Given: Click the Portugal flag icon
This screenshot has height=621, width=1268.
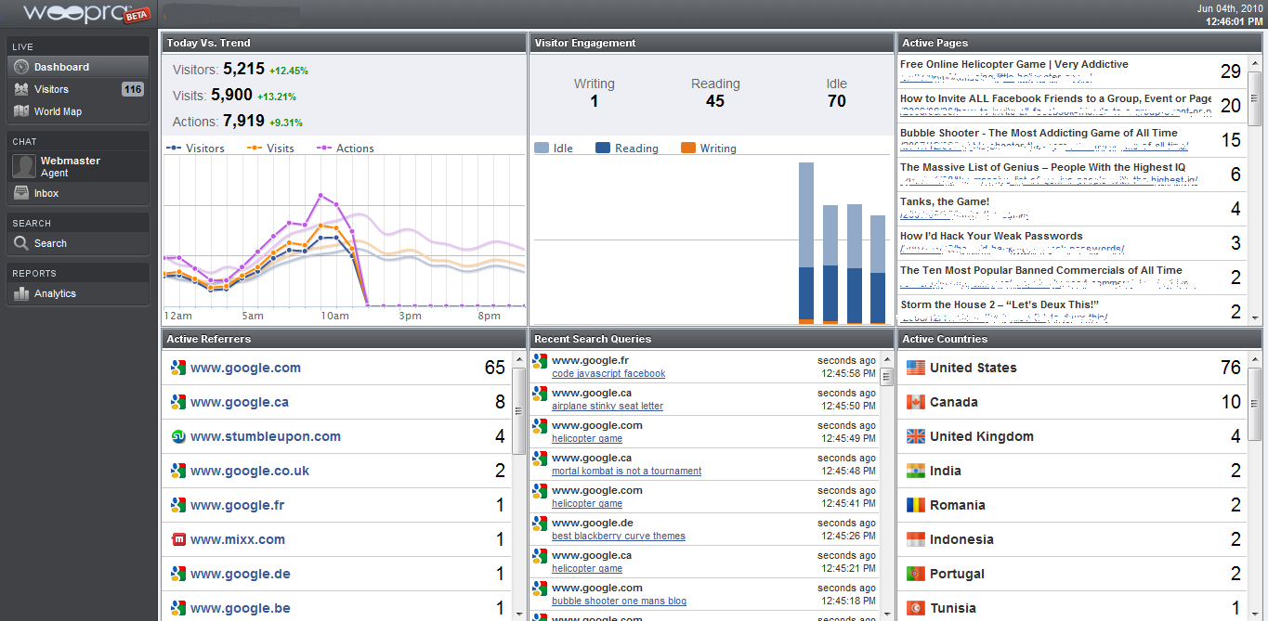Looking at the screenshot, I should click(916, 574).
